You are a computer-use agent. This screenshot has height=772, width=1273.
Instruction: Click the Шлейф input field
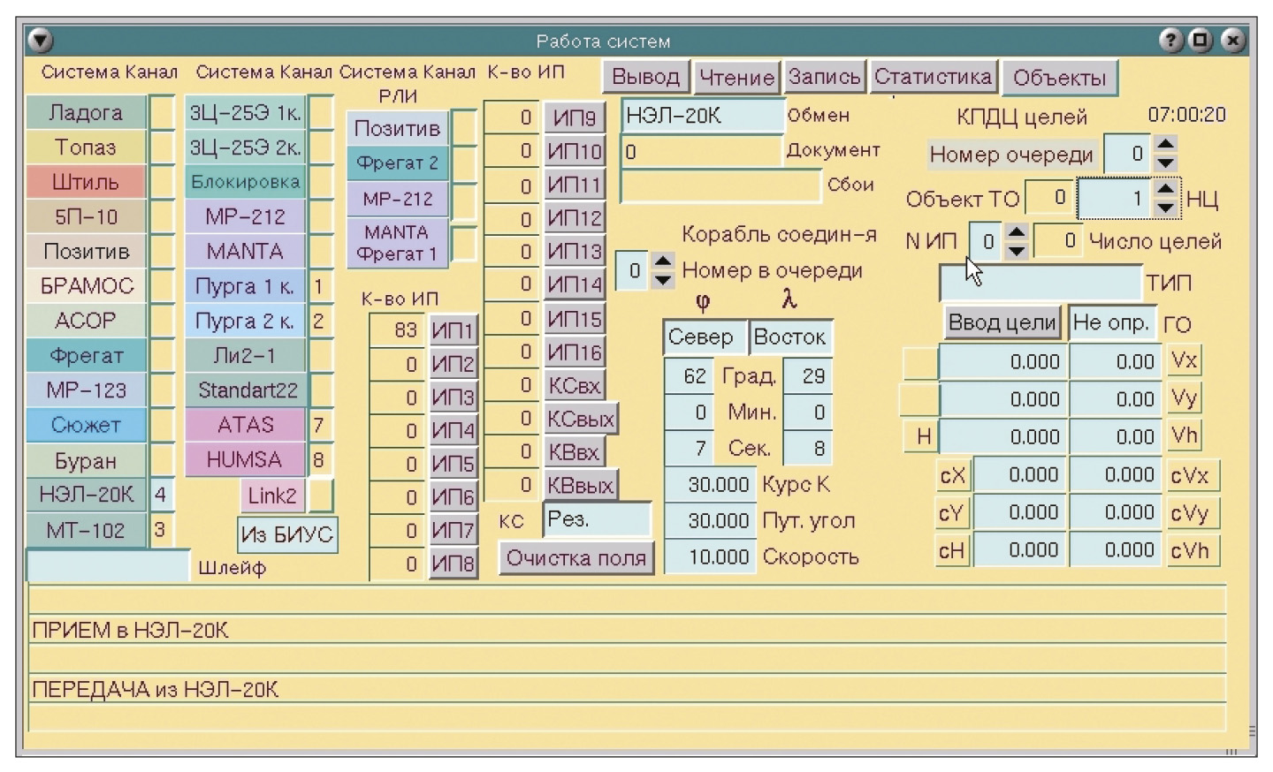tap(109, 565)
